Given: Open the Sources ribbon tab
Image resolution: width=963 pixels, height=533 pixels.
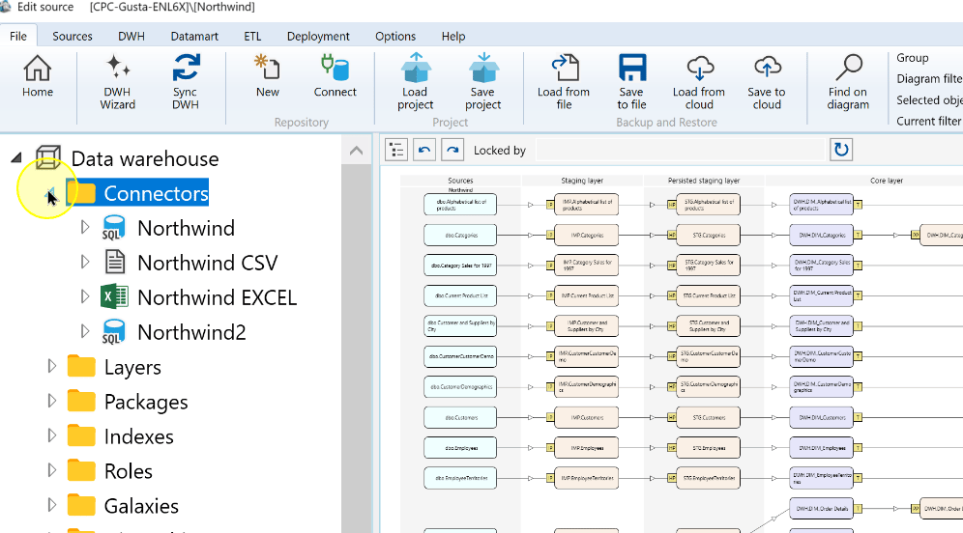Looking at the screenshot, I should 72,36.
